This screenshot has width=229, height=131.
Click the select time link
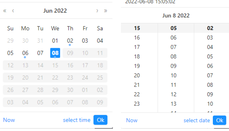(77, 120)
